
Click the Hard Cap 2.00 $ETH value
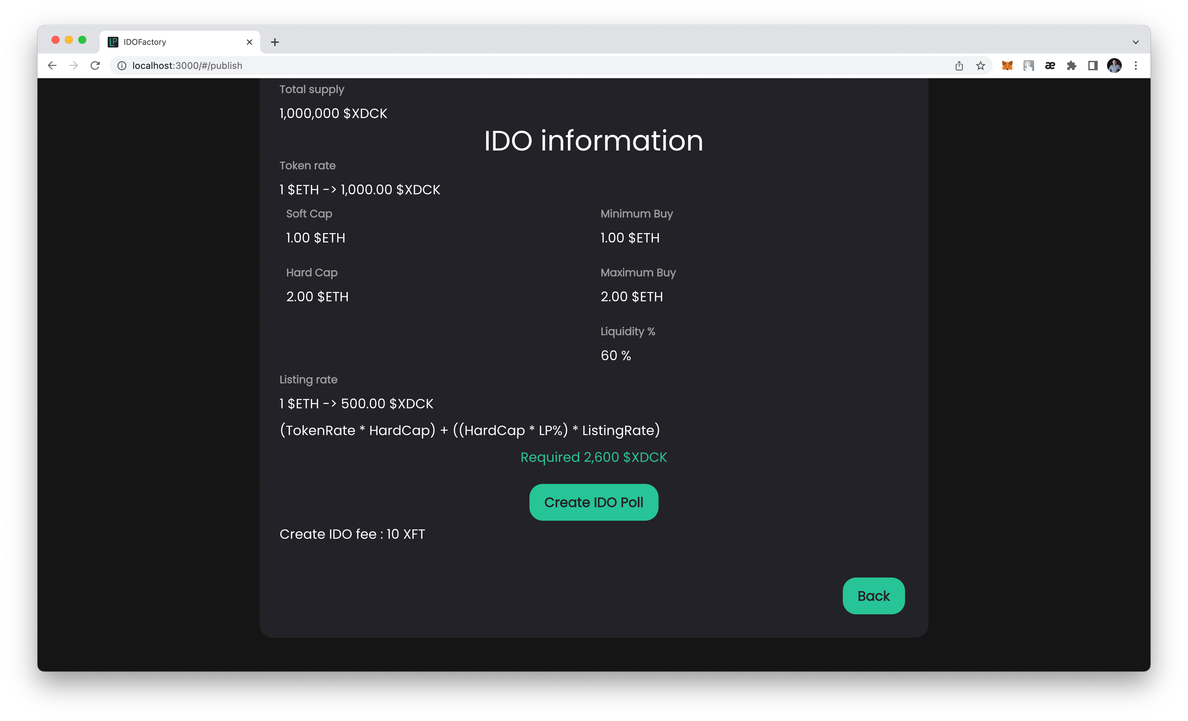coord(317,296)
